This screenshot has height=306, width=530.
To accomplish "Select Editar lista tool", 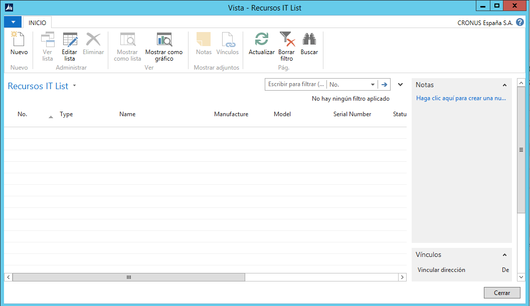I will pos(70,47).
